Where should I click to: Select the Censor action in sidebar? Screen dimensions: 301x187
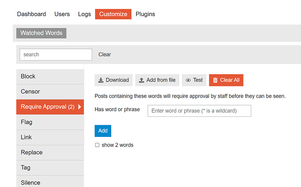point(50,92)
